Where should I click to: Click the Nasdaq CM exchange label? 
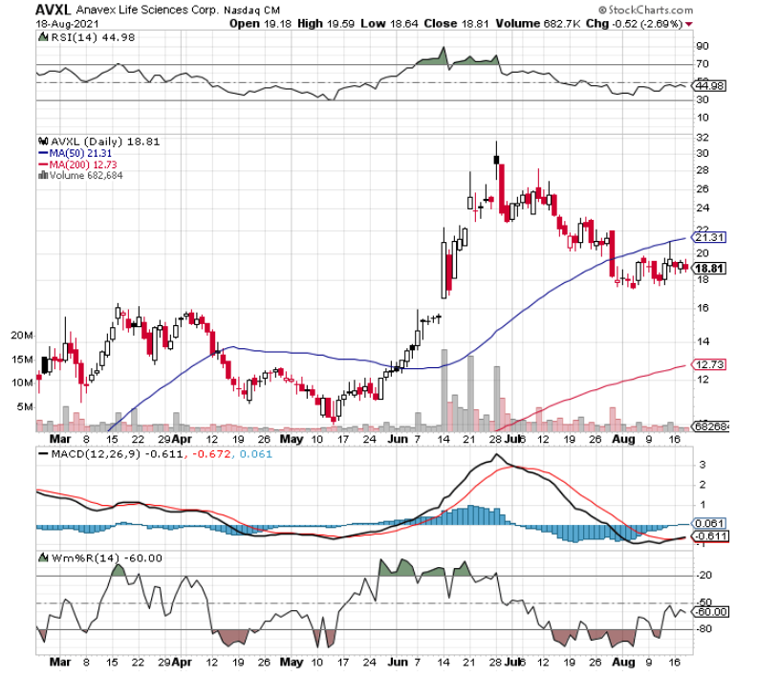[251, 11]
